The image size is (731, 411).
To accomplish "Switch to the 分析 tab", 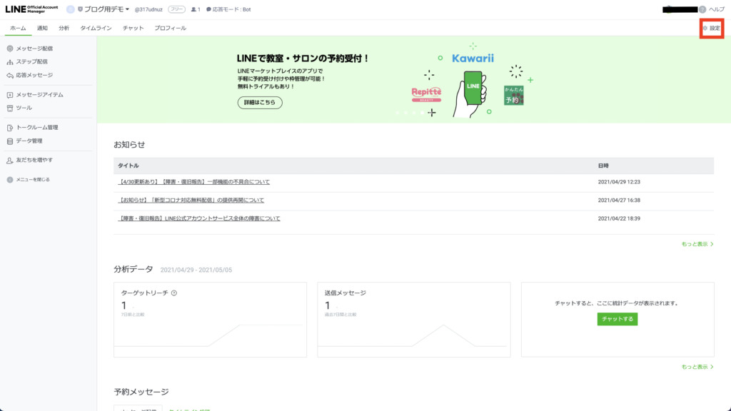I will pos(64,28).
